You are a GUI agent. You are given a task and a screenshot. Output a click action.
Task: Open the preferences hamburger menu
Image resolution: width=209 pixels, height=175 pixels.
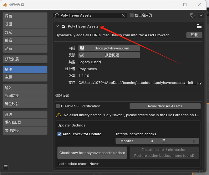(x=6, y=167)
